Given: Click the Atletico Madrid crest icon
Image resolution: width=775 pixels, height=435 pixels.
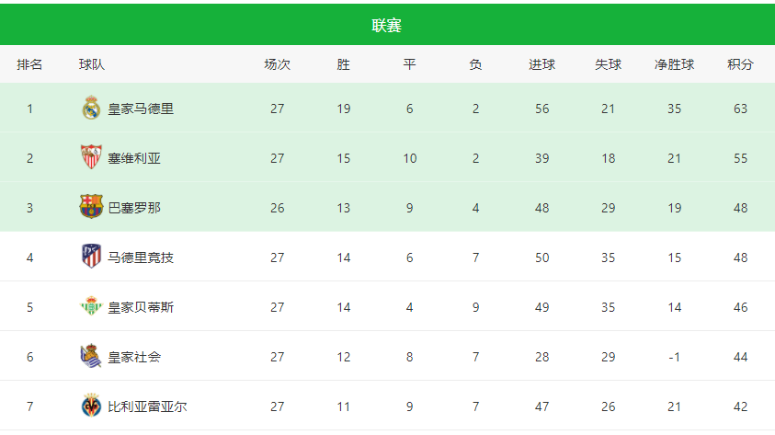Looking at the screenshot, I should tap(91, 257).
